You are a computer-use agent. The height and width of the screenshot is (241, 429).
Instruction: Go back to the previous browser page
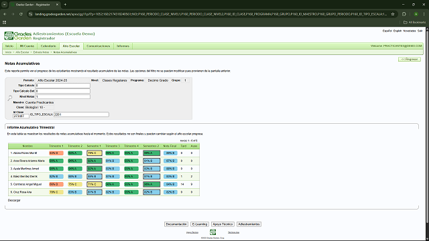(5, 14)
